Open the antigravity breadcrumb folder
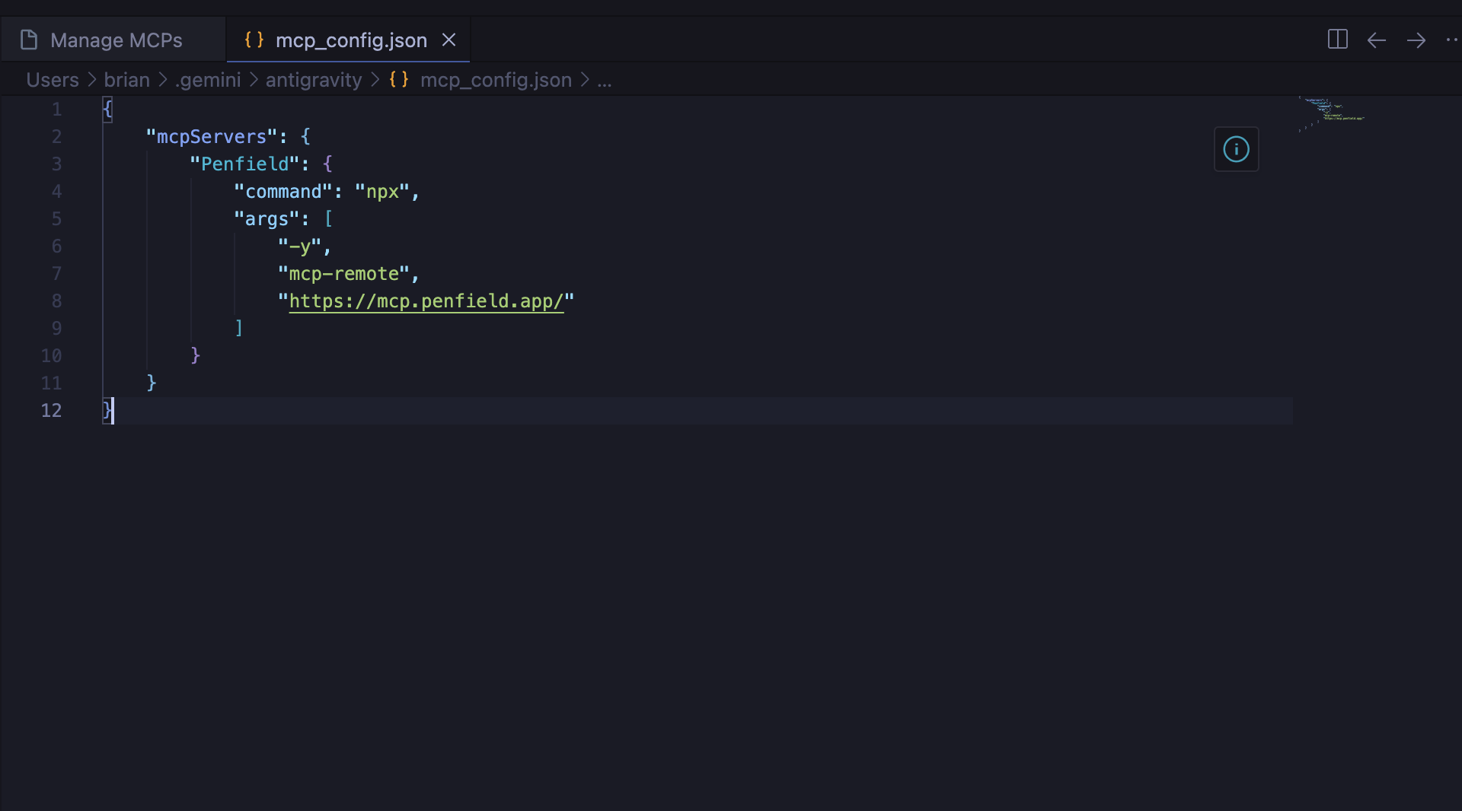 click(x=314, y=80)
